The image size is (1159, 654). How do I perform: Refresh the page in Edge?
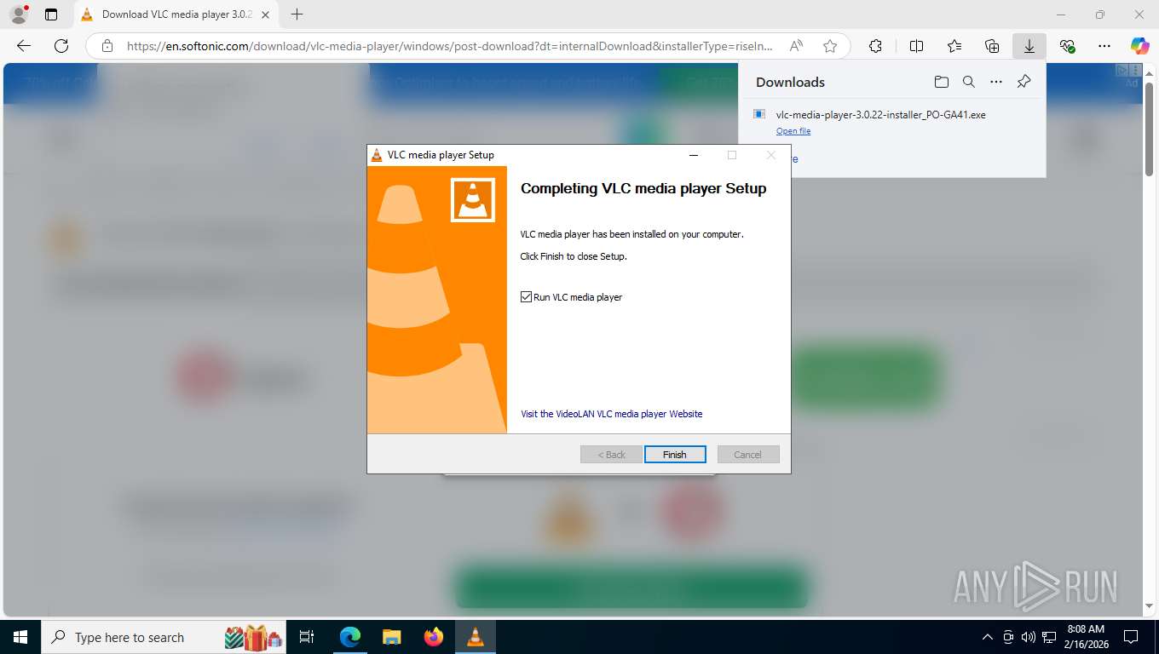pos(61,46)
